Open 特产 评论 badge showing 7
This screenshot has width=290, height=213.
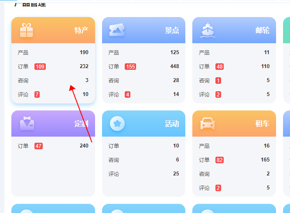[x=37, y=95]
